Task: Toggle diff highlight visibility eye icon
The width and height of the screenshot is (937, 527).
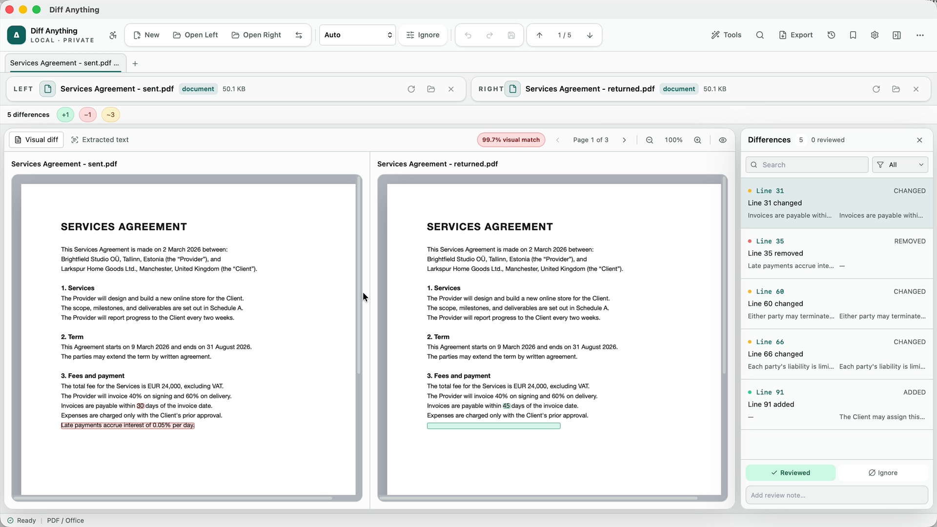Action: (723, 140)
